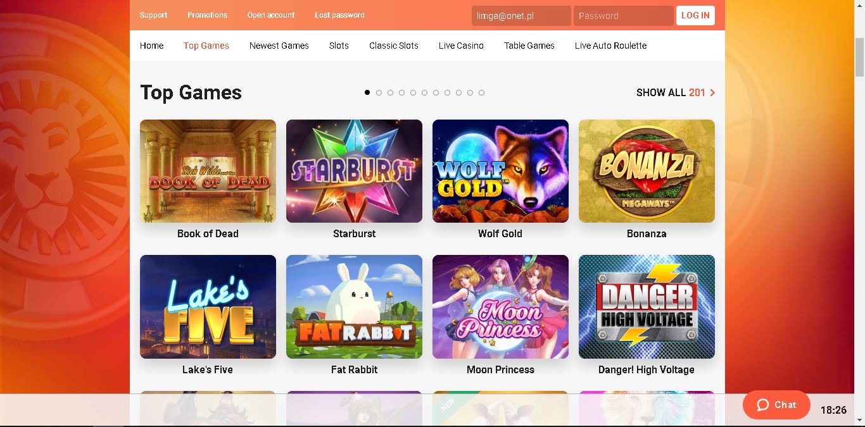This screenshot has height=427, width=865.
Task: Select the first carousel page dot
Action: coord(367,92)
